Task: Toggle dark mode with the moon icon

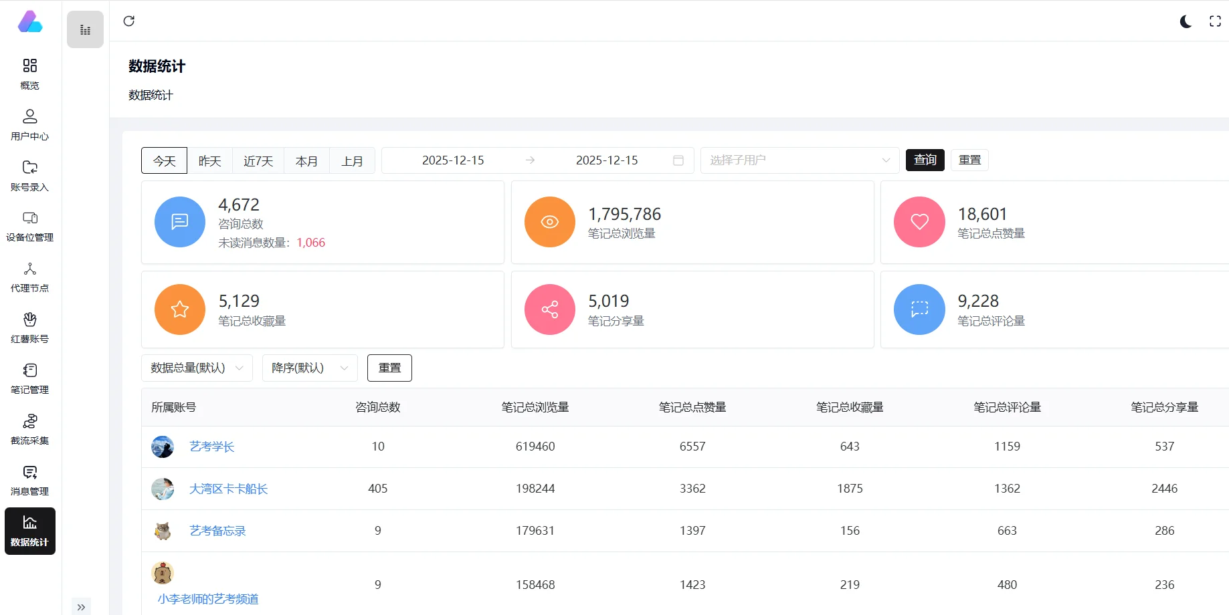Action: coord(1186,21)
